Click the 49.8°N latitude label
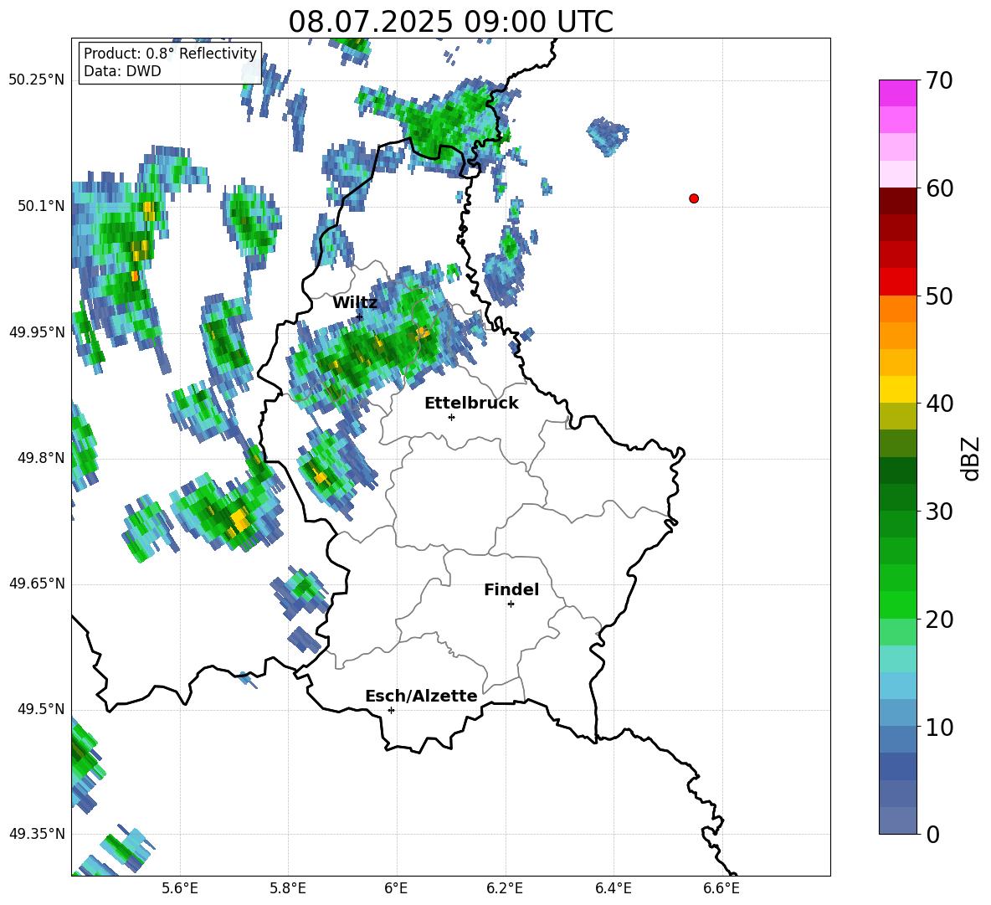 click(41, 458)
